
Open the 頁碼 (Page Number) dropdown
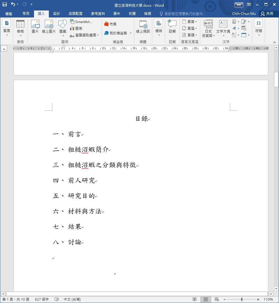pos(190,35)
